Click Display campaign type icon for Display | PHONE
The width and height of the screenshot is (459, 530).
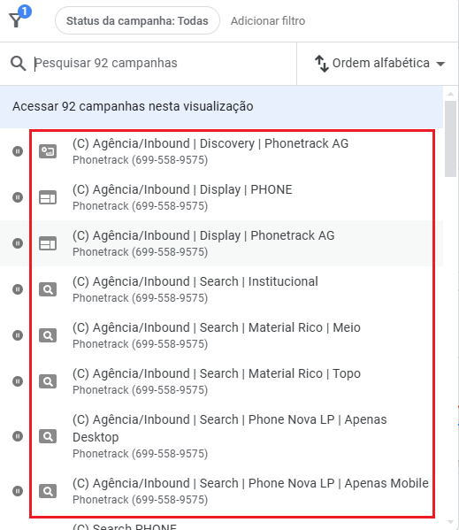tap(48, 197)
